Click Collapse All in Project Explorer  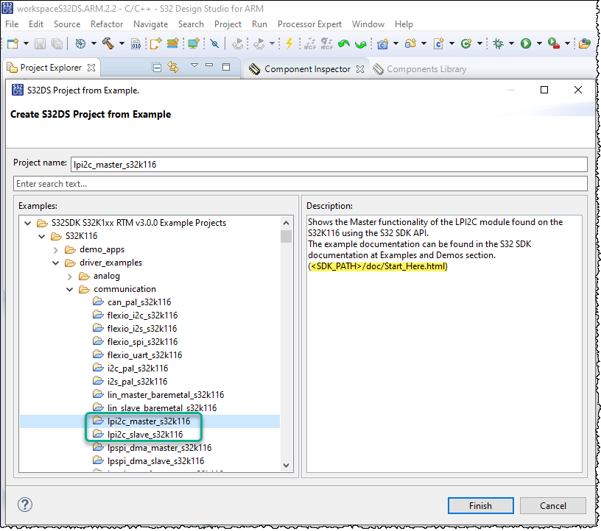156,68
